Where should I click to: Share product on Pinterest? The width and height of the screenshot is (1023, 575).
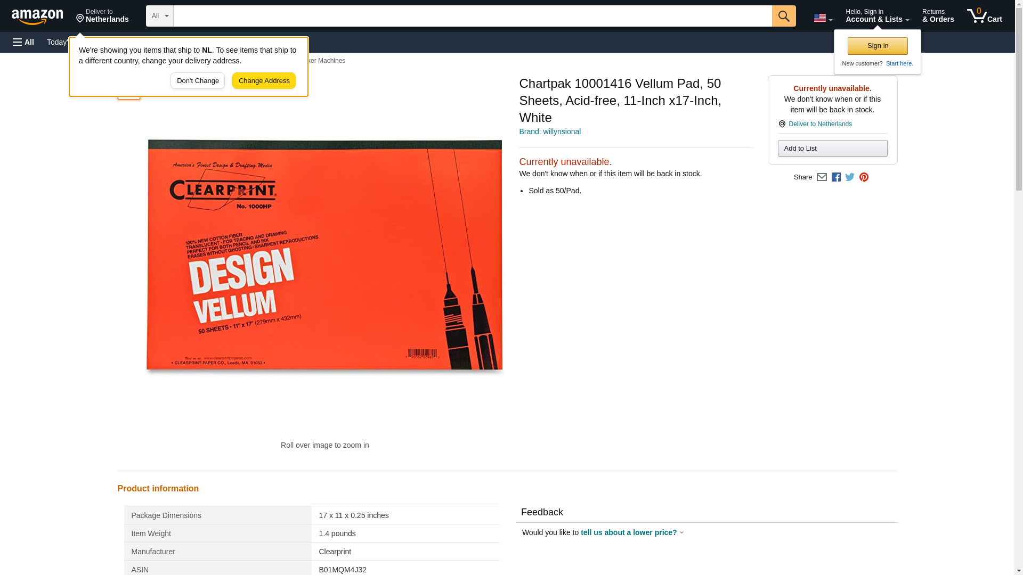point(864,177)
